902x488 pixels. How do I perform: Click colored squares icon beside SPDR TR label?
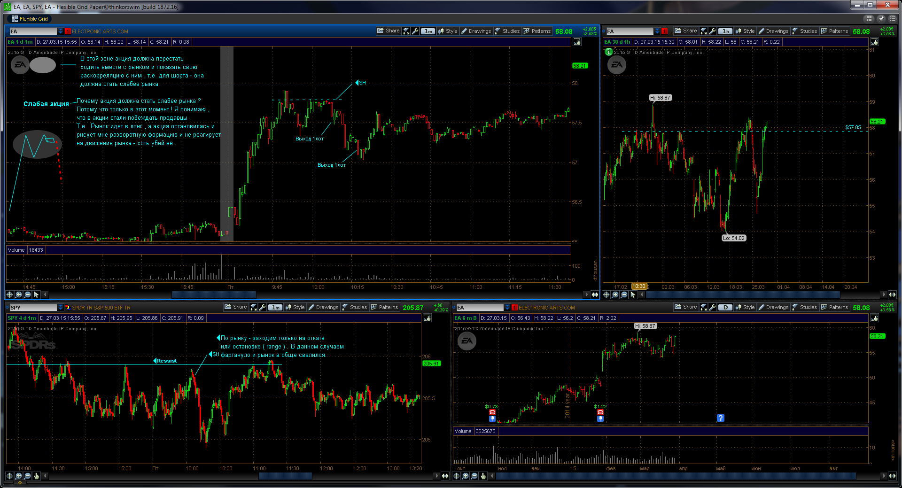click(x=68, y=308)
